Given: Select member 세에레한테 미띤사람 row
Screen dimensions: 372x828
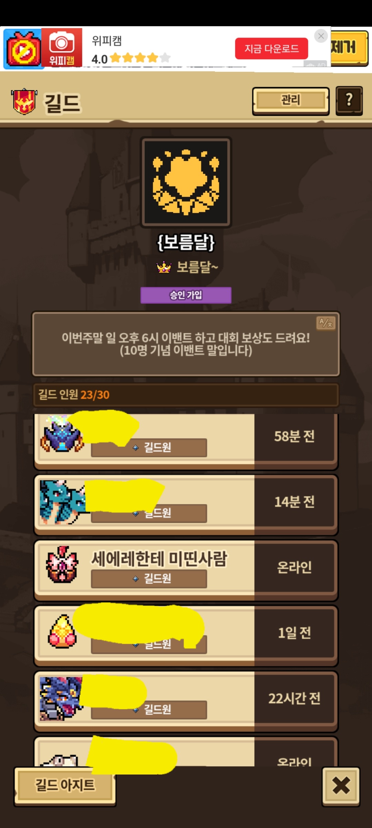Looking at the screenshot, I should [x=186, y=570].
